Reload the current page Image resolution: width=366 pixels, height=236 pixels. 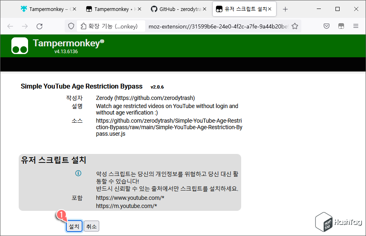pos(39,26)
